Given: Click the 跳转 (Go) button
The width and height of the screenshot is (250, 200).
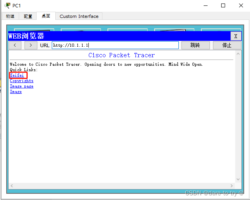Looking at the screenshot, I should pyautogui.click(x=195, y=45).
